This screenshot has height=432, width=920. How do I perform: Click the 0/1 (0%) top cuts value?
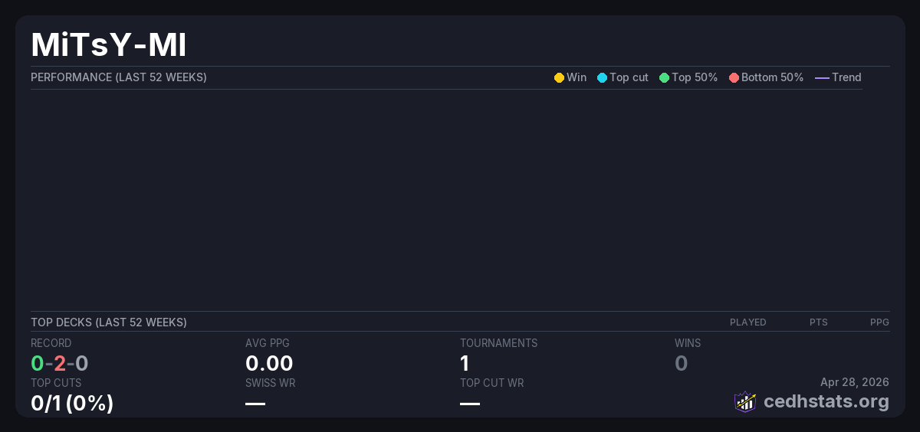click(72, 402)
